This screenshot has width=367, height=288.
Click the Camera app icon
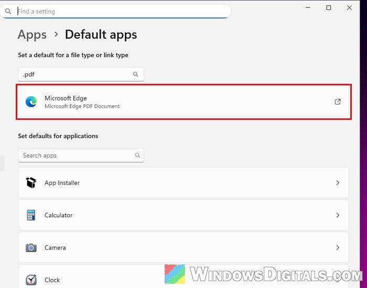(31, 248)
